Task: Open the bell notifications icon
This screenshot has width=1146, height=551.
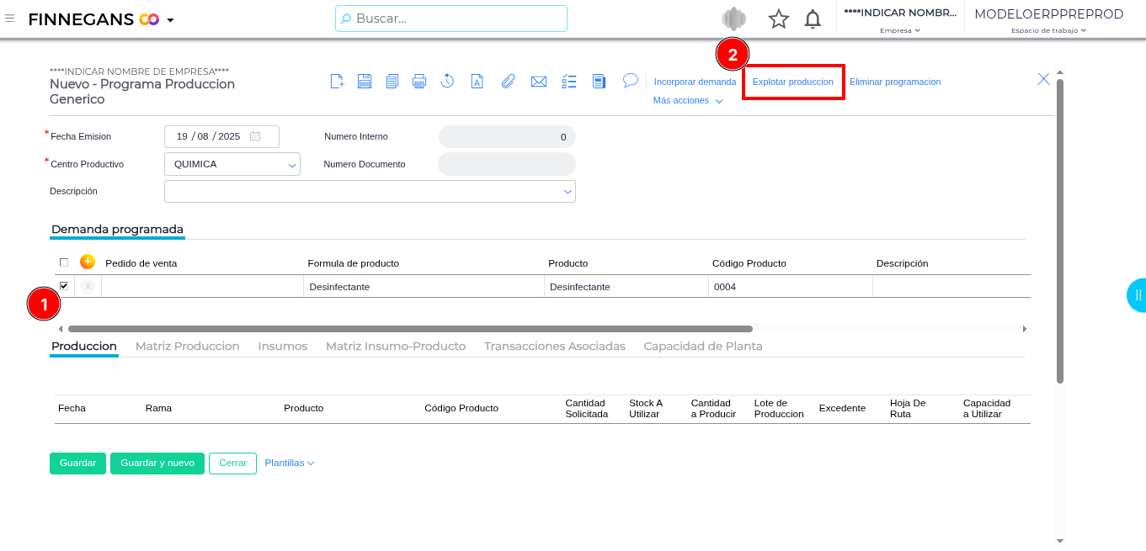Action: tap(813, 19)
